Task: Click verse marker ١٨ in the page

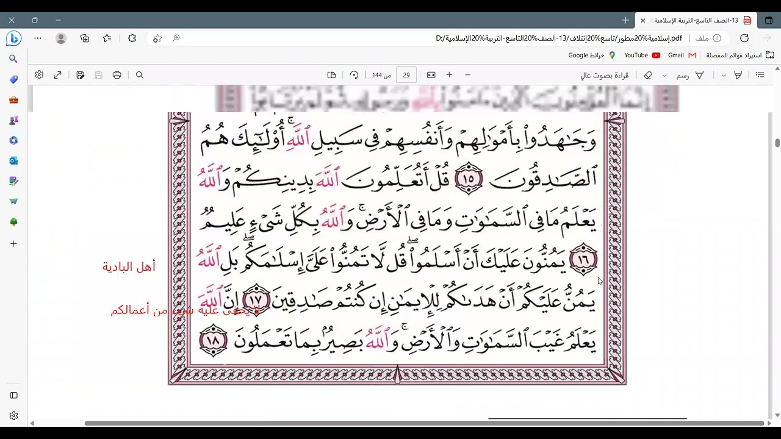Action: tap(214, 341)
